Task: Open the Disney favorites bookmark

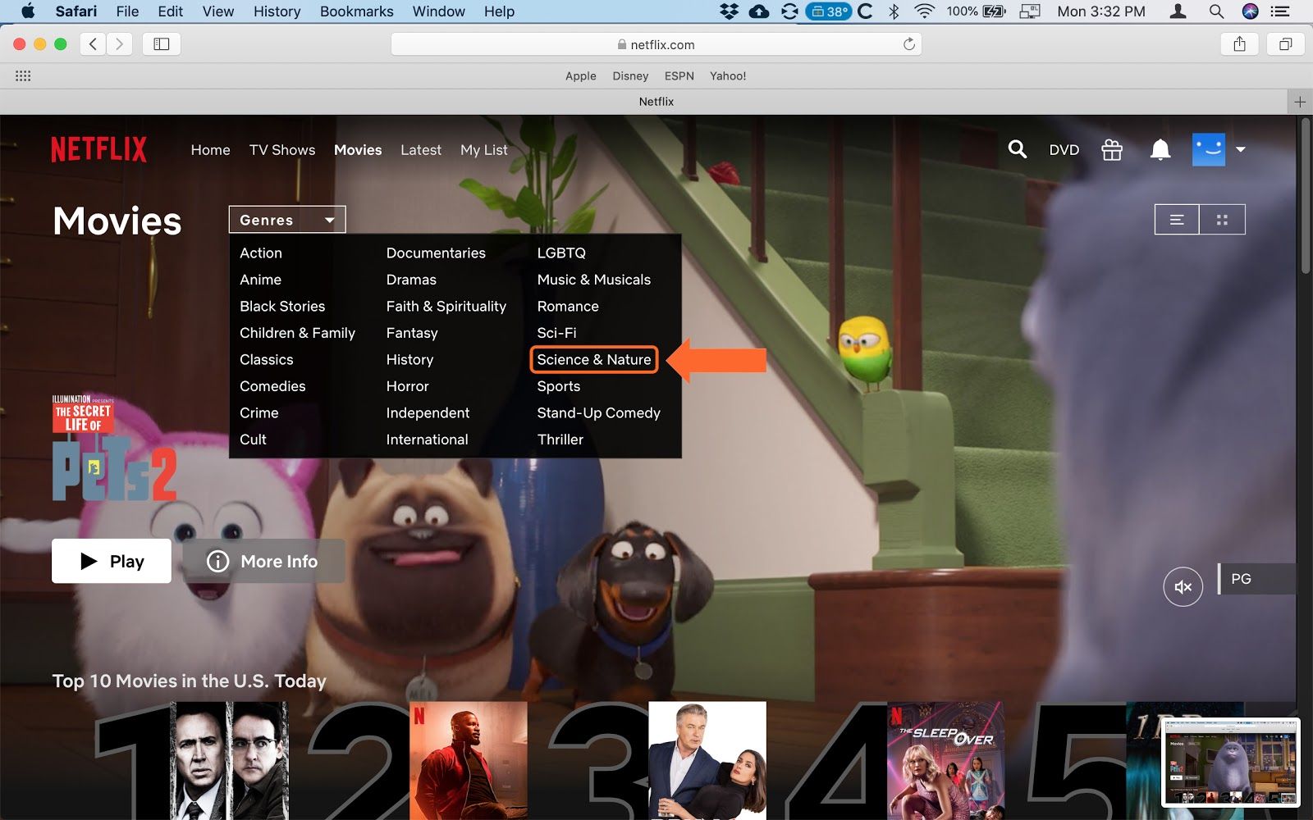Action: pyautogui.click(x=630, y=75)
